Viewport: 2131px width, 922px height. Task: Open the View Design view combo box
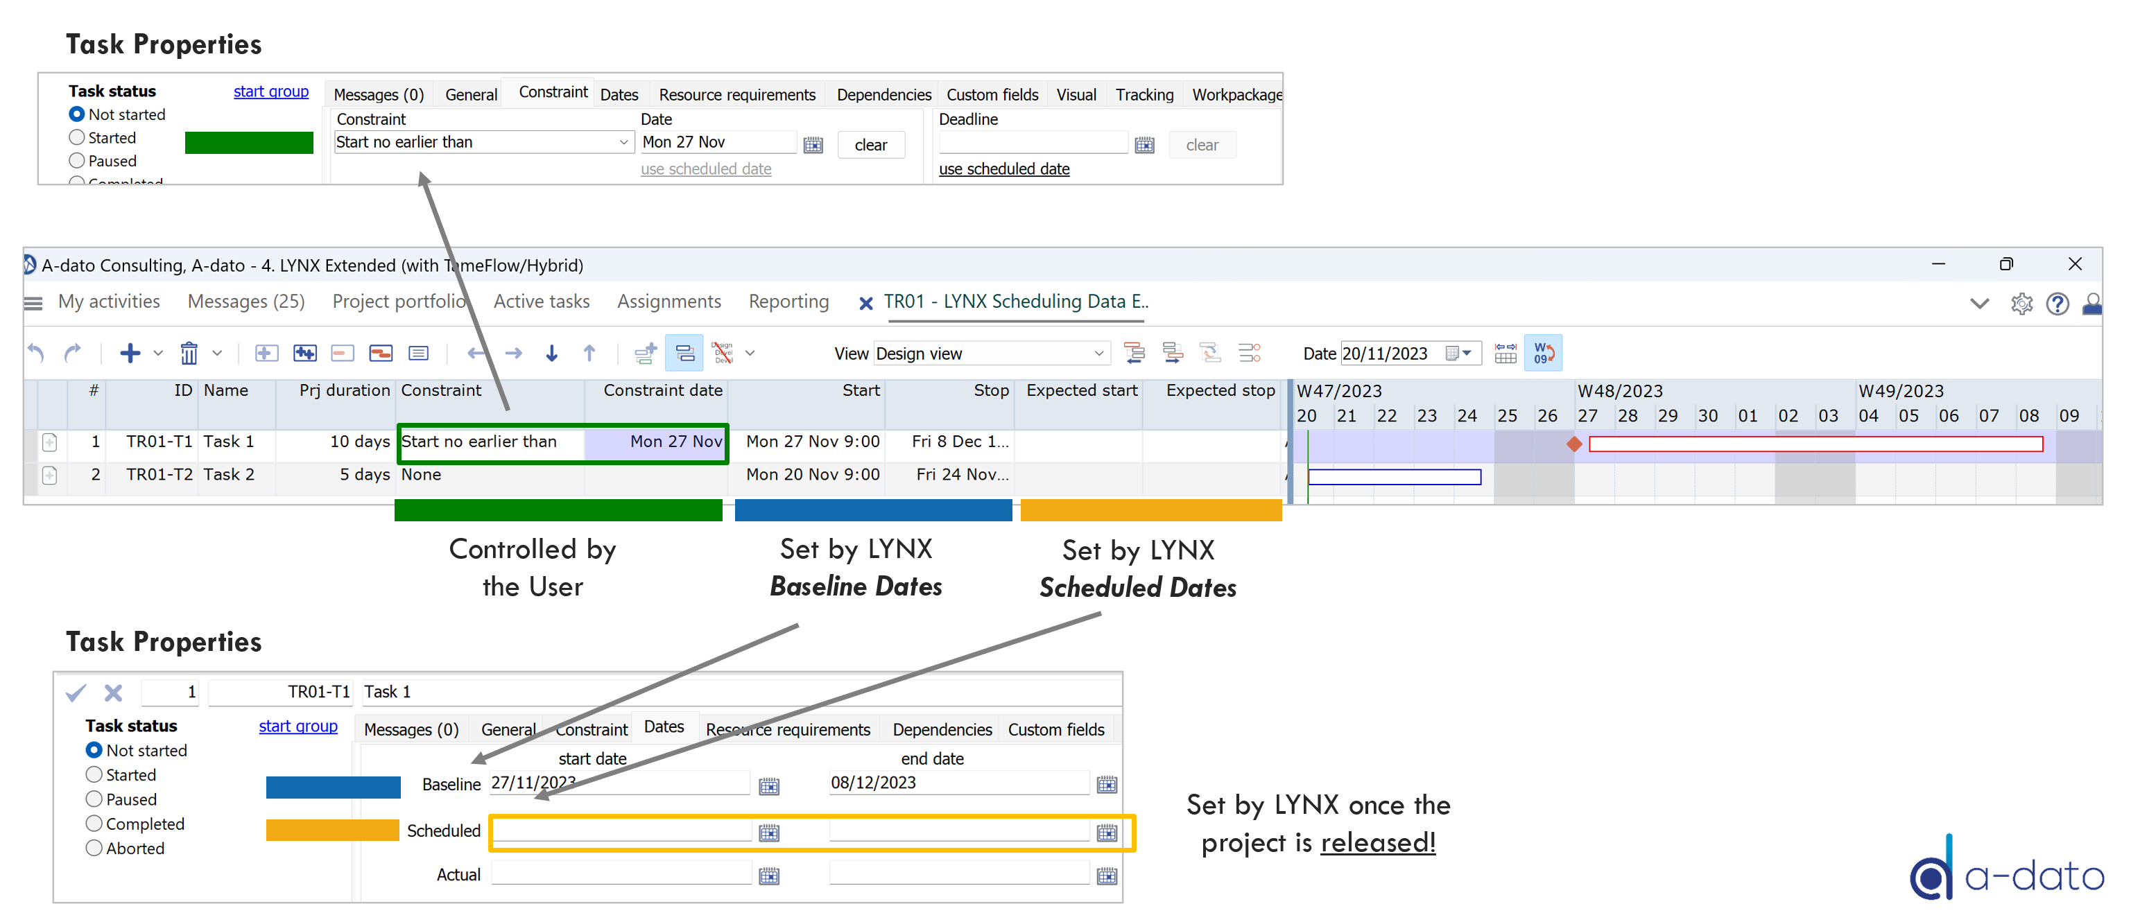click(990, 354)
